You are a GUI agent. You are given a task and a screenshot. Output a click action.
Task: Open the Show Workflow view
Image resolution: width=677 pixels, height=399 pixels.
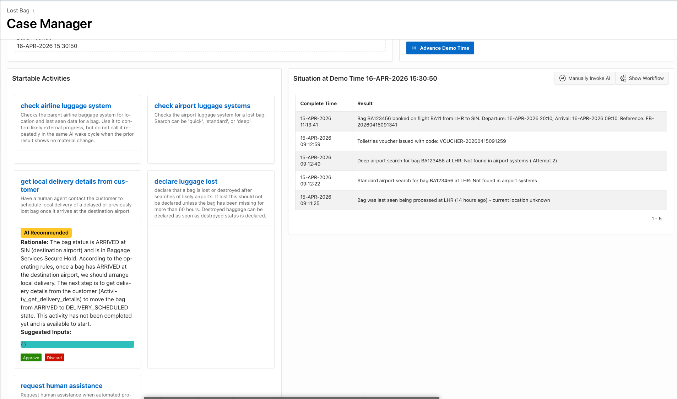coord(642,78)
